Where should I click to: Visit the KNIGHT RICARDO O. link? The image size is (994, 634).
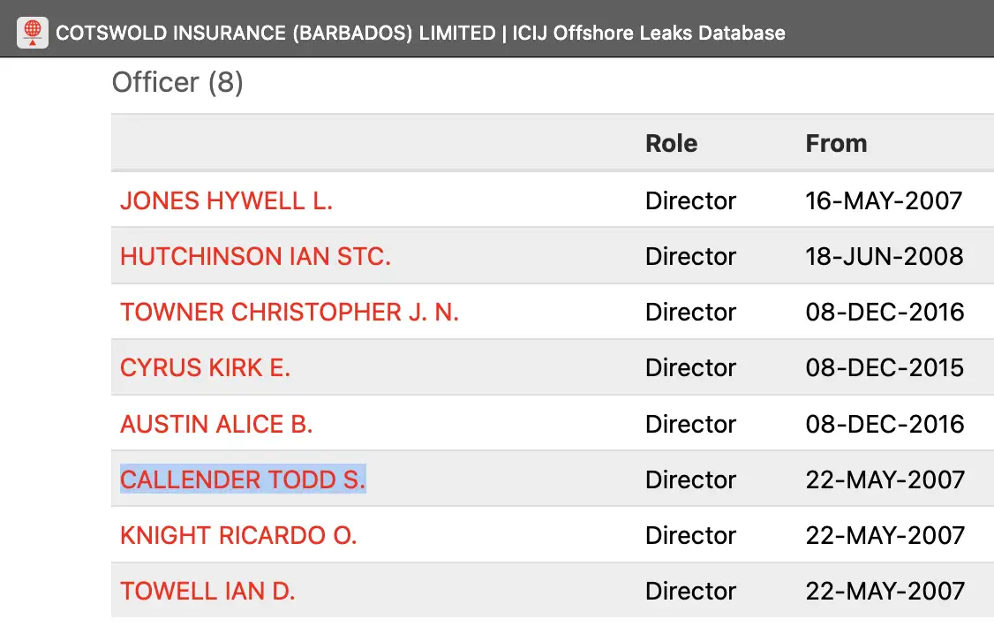click(238, 535)
